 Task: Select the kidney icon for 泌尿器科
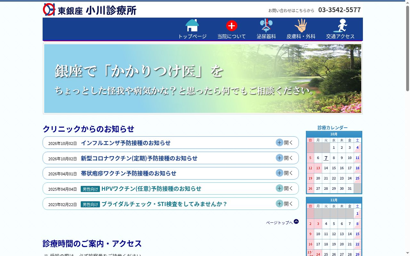click(x=266, y=25)
